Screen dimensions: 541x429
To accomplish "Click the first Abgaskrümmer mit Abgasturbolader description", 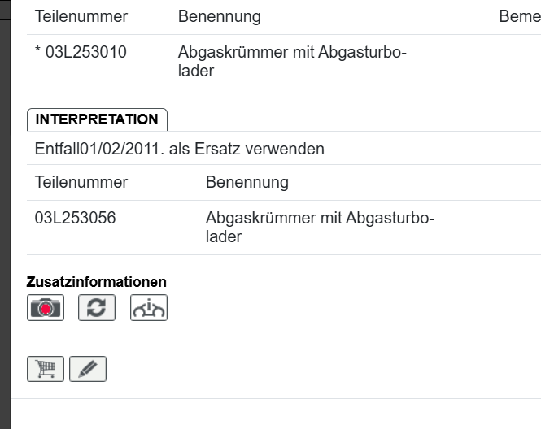I will (x=292, y=62).
